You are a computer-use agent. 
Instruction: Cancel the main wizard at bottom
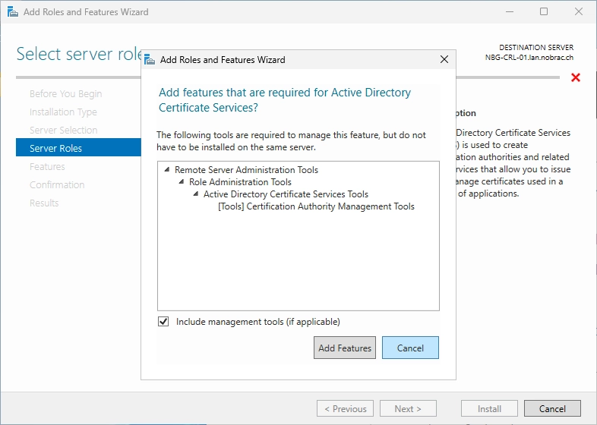(x=552, y=408)
